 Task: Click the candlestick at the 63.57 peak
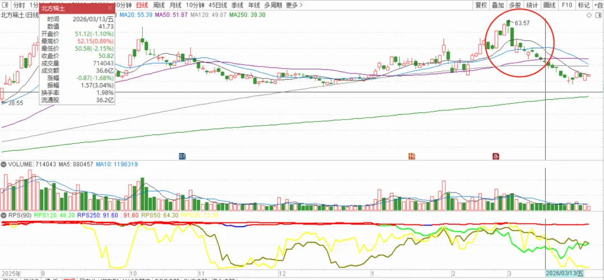pyautogui.click(x=508, y=23)
